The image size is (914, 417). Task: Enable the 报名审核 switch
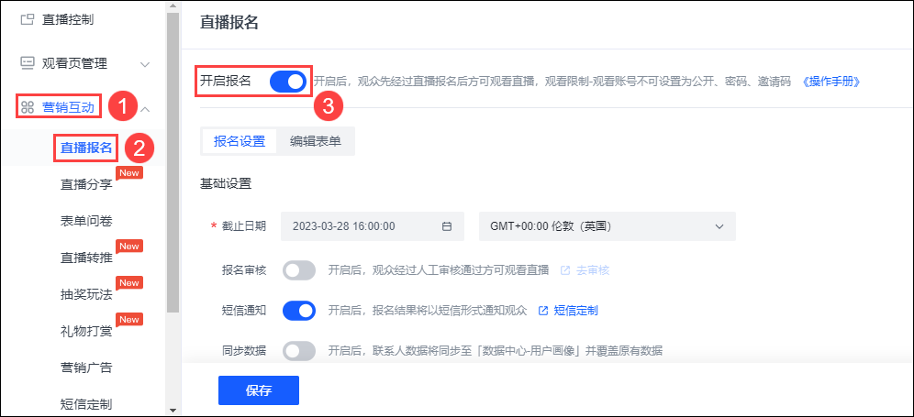coord(299,270)
